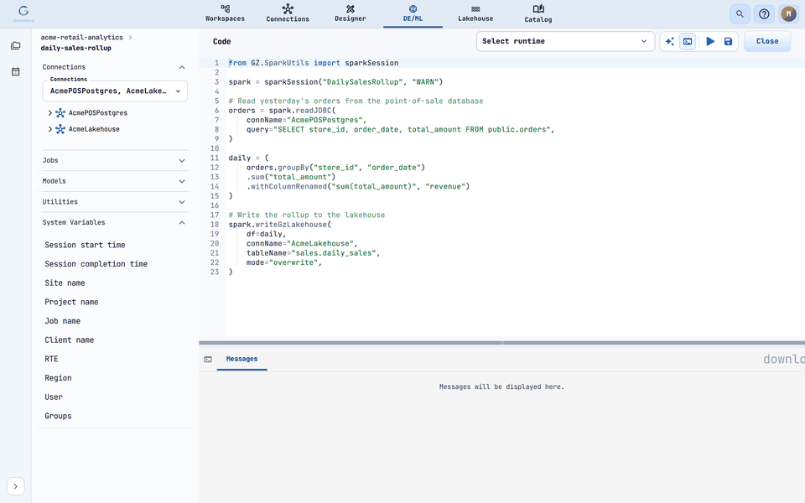This screenshot has width=805, height=503.
Task: Expand the Utilities section
Action: [x=115, y=202]
